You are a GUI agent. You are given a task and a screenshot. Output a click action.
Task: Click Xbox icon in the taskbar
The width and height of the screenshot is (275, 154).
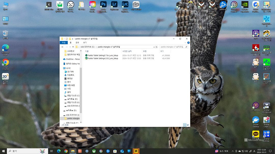pyautogui.click(x=94, y=151)
